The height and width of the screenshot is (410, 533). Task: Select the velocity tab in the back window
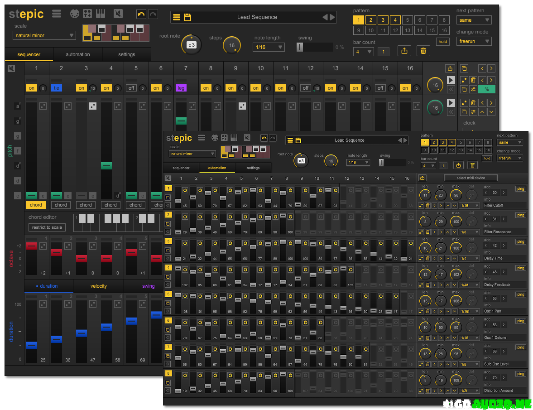pyautogui.click(x=98, y=286)
